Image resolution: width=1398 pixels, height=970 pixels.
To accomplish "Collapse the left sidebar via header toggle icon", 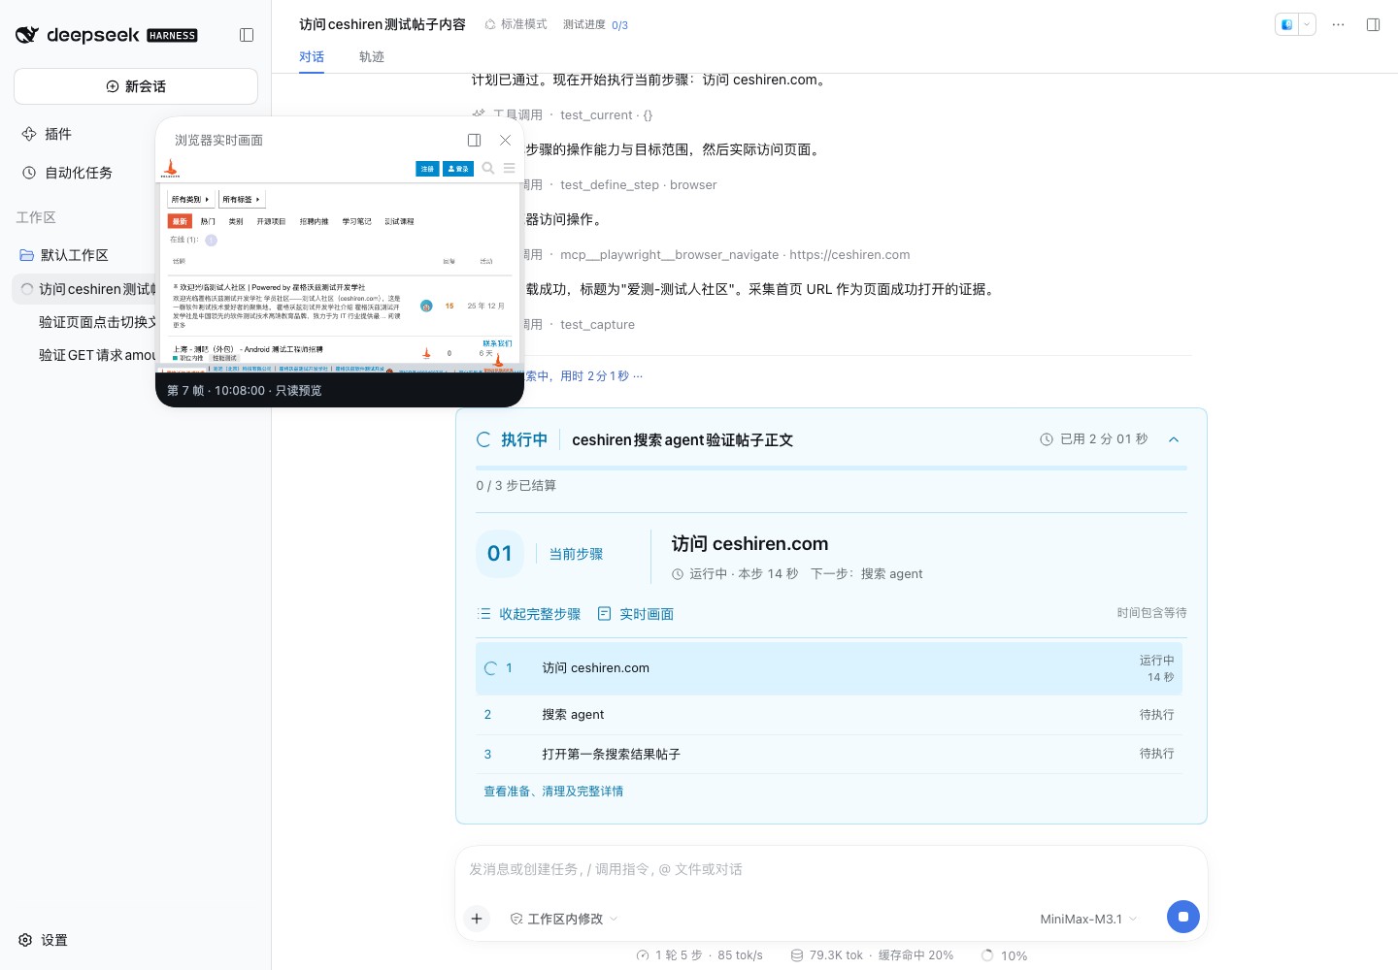I will [247, 35].
